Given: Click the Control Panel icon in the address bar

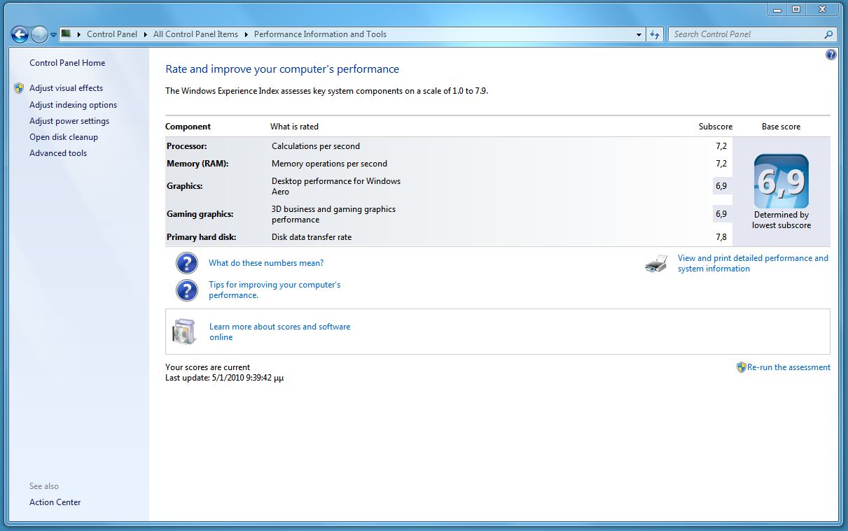Looking at the screenshot, I should [66, 34].
